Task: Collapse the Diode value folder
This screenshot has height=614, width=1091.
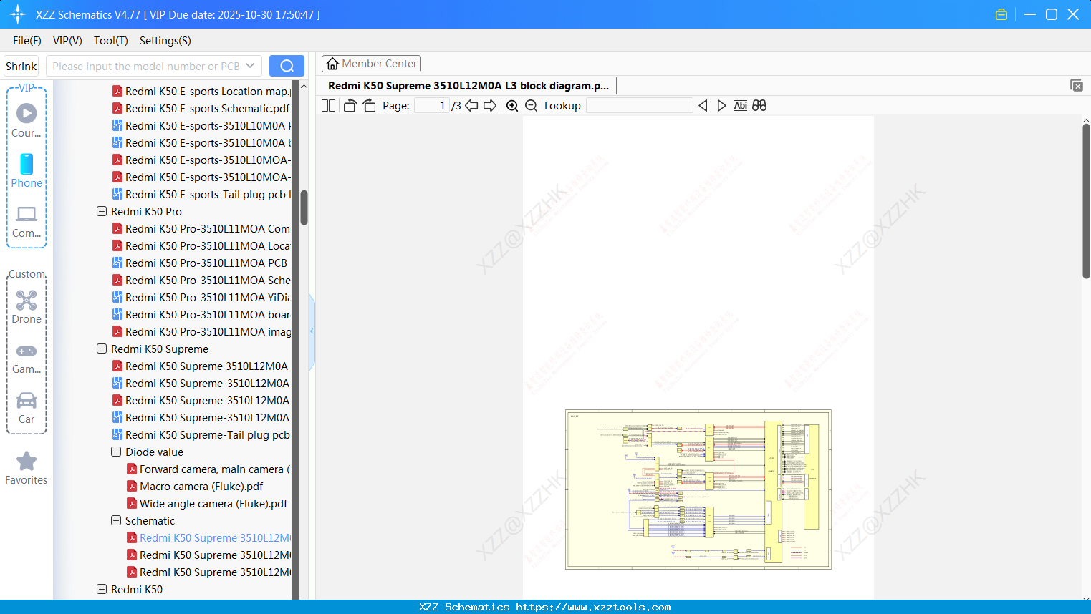Action: [x=116, y=452]
